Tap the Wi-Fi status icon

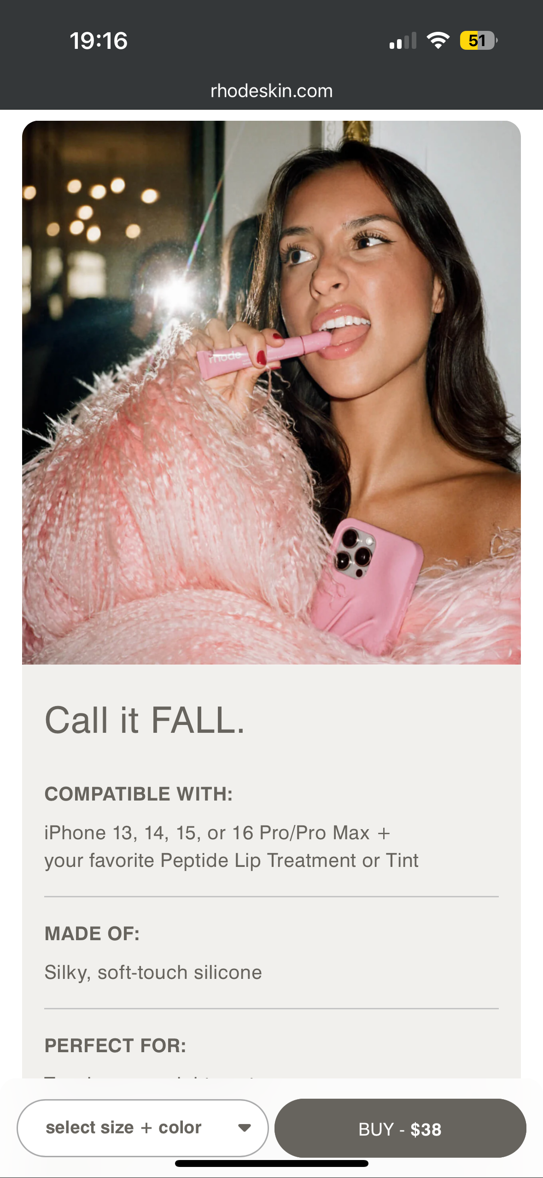[438, 41]
